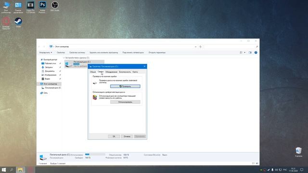This screenshot has width=308, height=173.
Task: Switch to the Безопасность tab
Action: pos(125,72)
